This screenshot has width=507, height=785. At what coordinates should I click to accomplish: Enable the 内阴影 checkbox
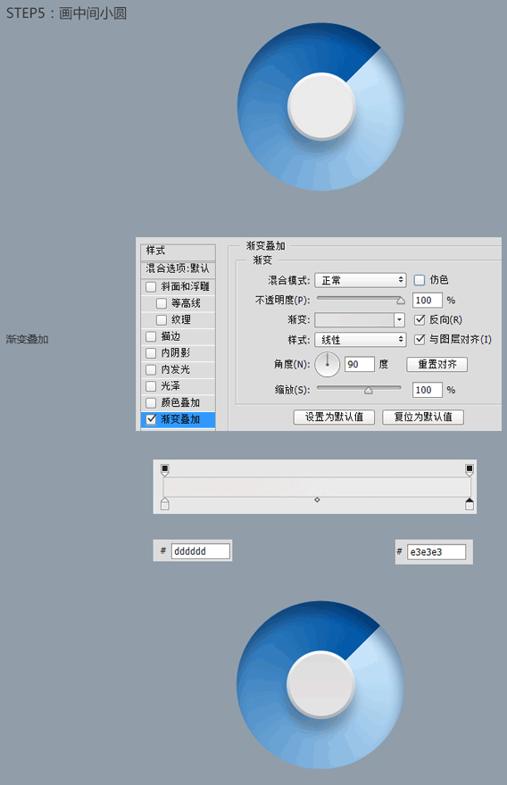151,353
